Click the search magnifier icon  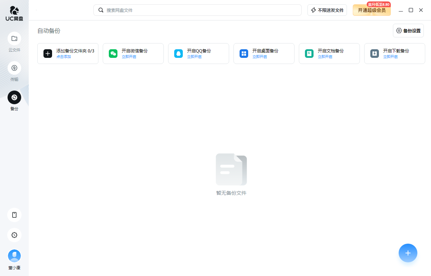click(101, 10)
